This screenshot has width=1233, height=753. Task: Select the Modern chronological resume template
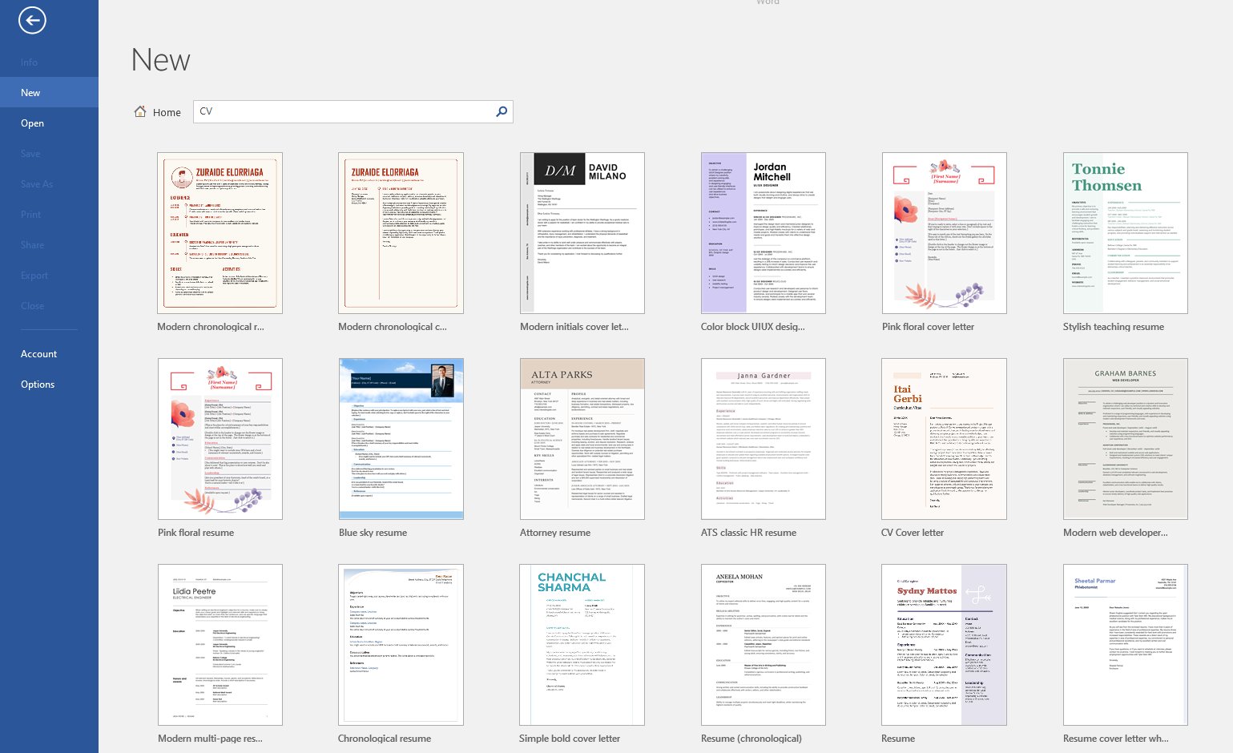pyautogui.click(x=220, y=233)
